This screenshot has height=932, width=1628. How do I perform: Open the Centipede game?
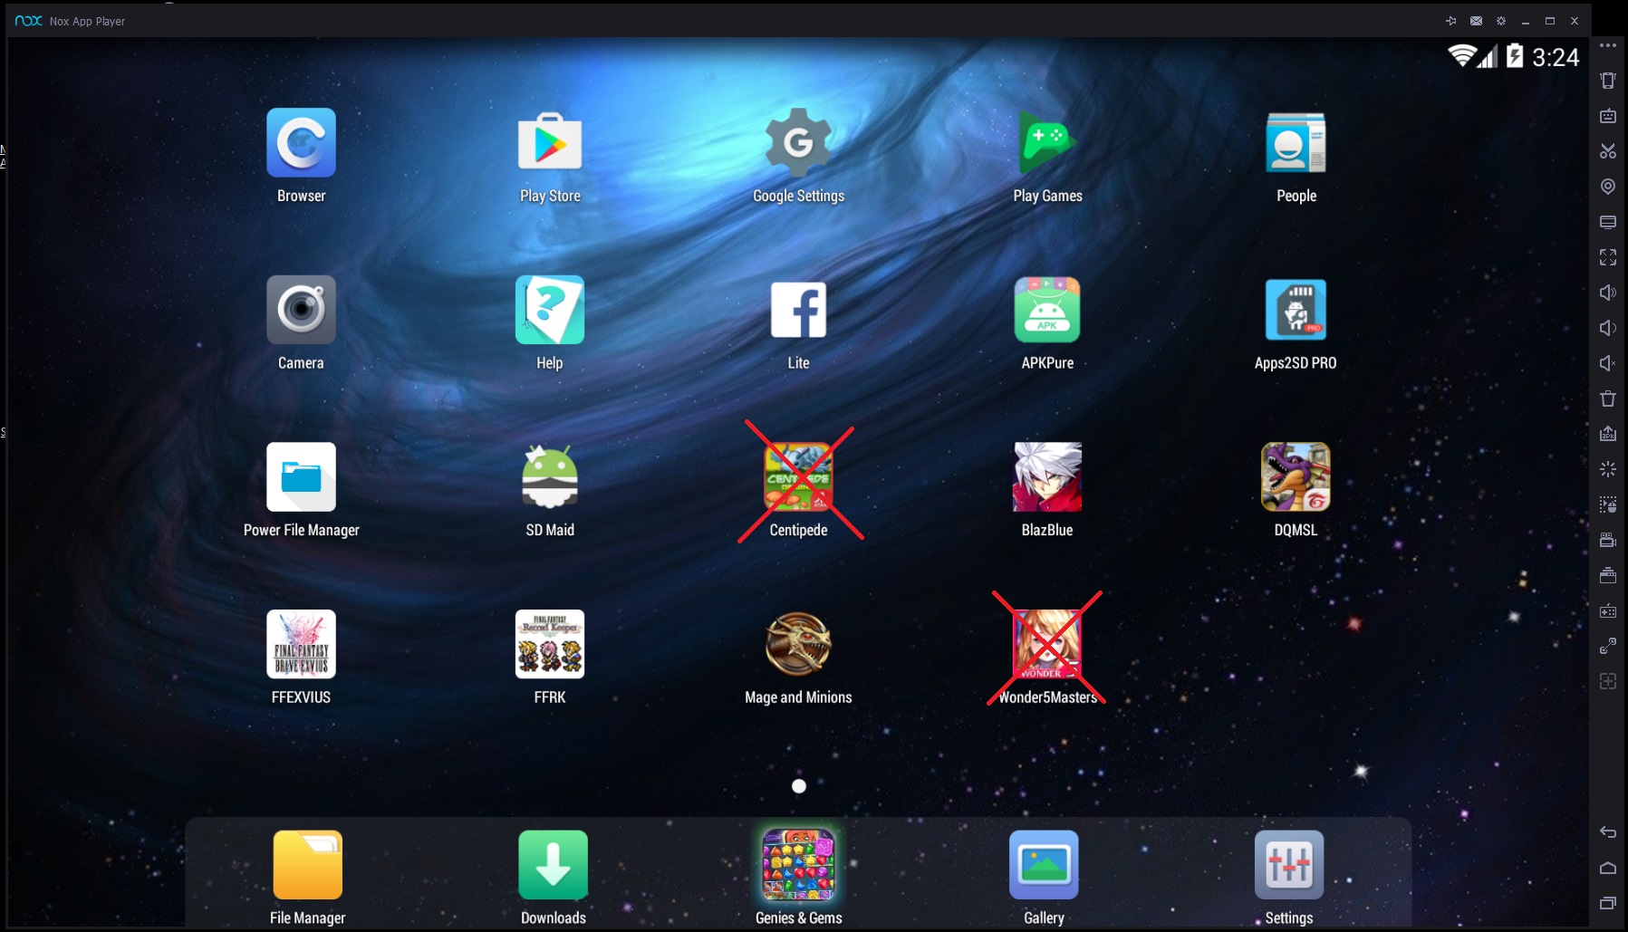(x=798, y=477)
